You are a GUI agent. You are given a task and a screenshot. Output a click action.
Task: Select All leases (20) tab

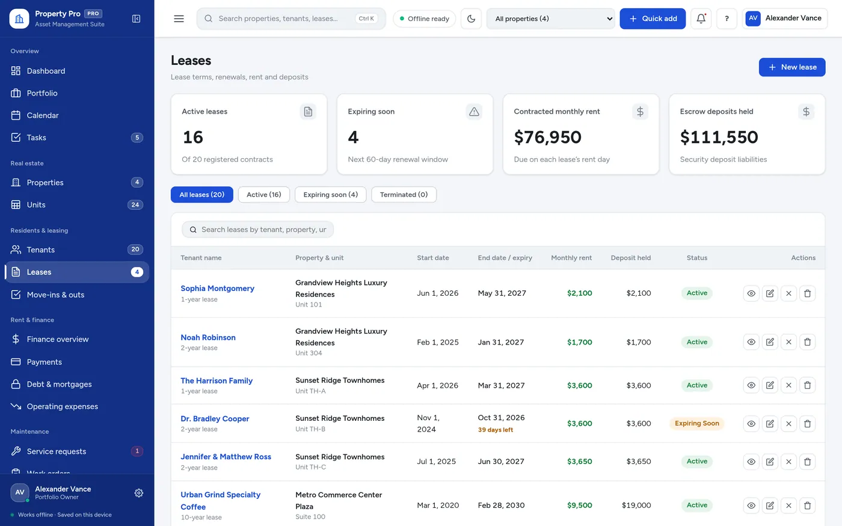coord(202,195)
